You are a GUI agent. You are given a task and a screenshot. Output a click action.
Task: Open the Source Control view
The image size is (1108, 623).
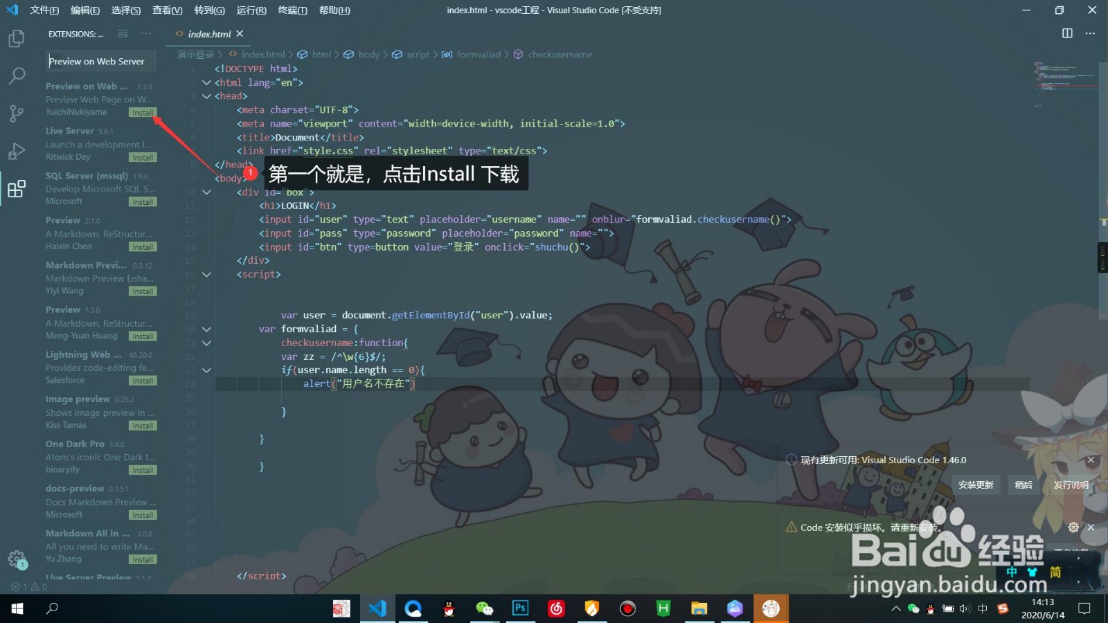click(x=17, y=113)
